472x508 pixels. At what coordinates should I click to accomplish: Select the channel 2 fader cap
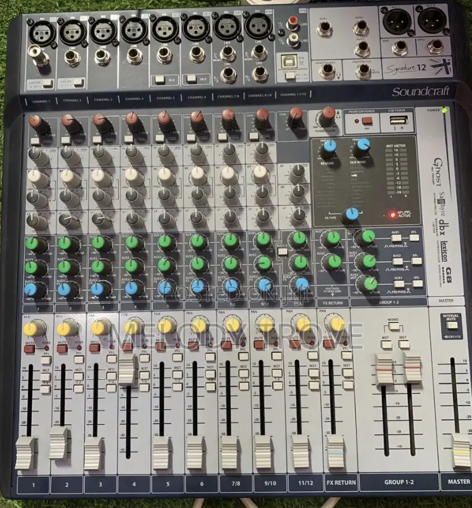(x=59, y=443)
